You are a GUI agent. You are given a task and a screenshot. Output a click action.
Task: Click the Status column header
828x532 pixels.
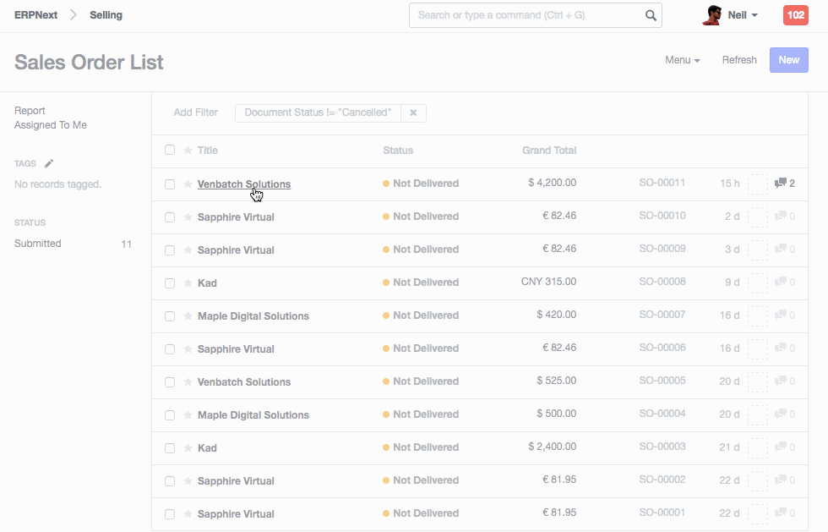pos(398,151)
